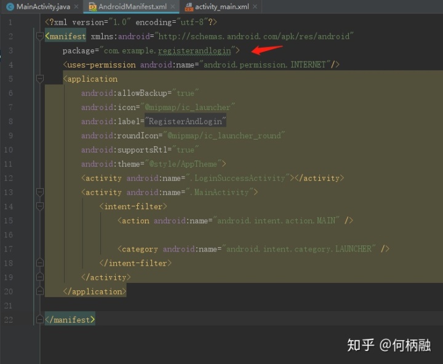The height and width of the screenshot is (364, 443).
Task: Collapse the application block at line 5
Action: click(x=40, y=79)
